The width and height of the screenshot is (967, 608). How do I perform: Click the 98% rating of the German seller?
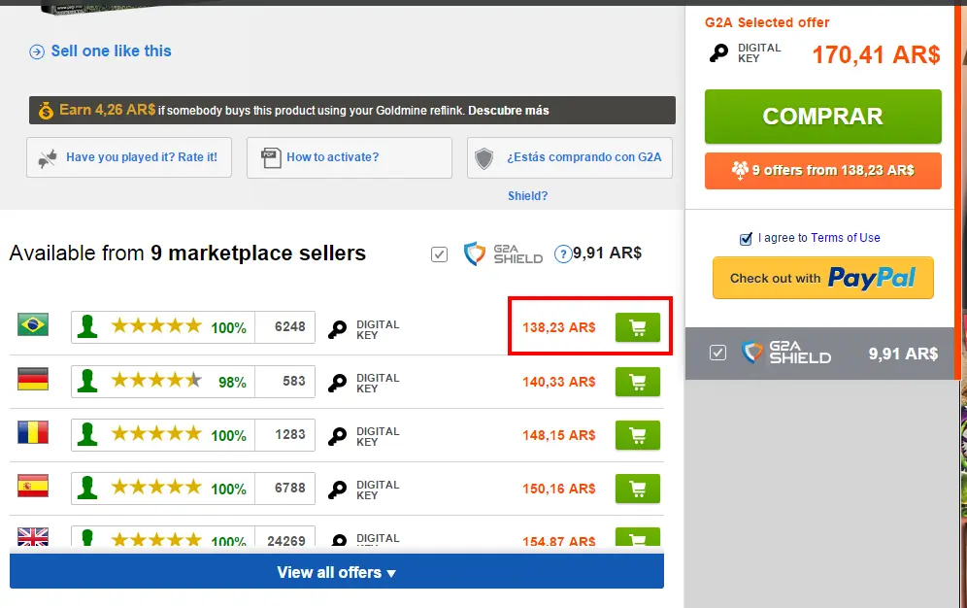click(232, 383)
